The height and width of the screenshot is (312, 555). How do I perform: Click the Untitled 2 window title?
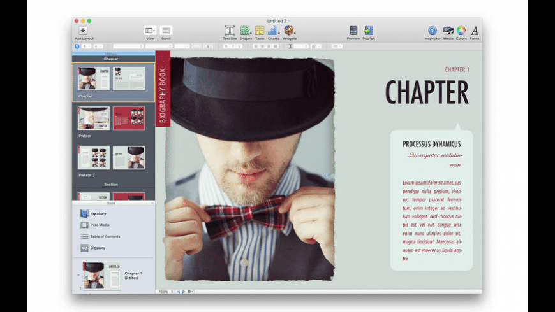(x=277, y=21)
